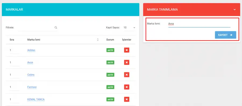Screen dimensions: 242x106
Task: Open the Kayıt Sayısı dropdown
Action: pos(129,28)
